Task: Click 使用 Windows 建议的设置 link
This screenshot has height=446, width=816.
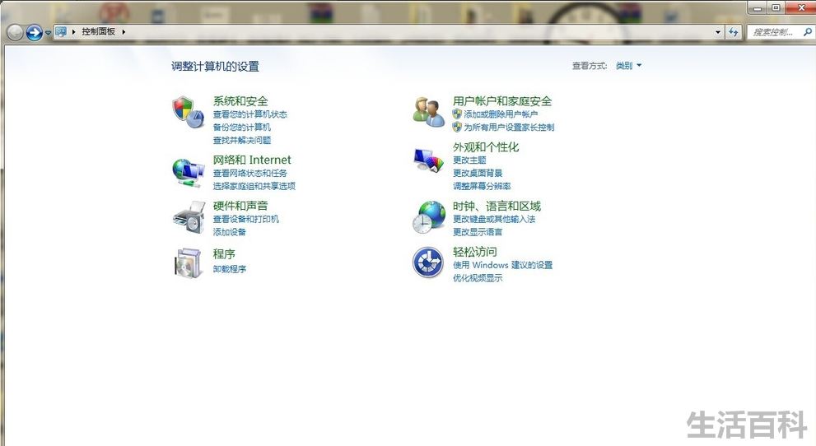Action: click(502, 265)
